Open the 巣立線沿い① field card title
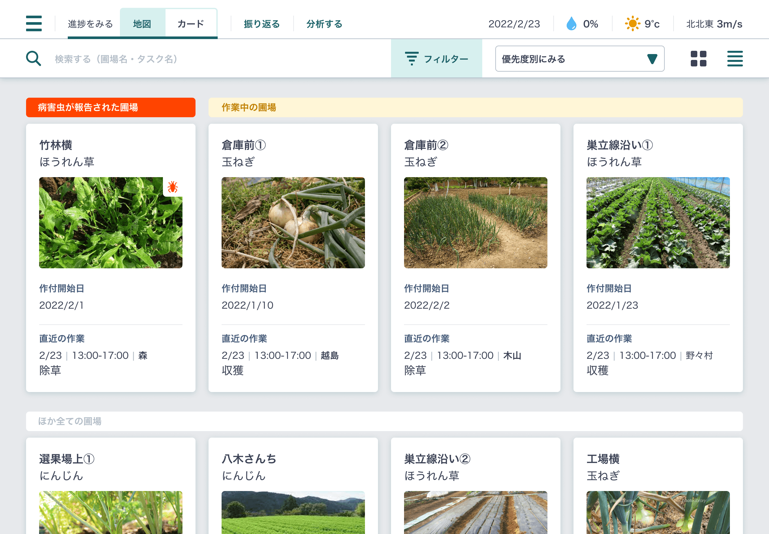The height and width of the screenshot is (534, 769). tap(620, 145)
